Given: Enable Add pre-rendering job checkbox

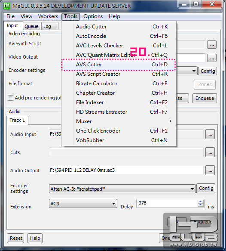Looking at the screenshot, I should pos(11,98).
